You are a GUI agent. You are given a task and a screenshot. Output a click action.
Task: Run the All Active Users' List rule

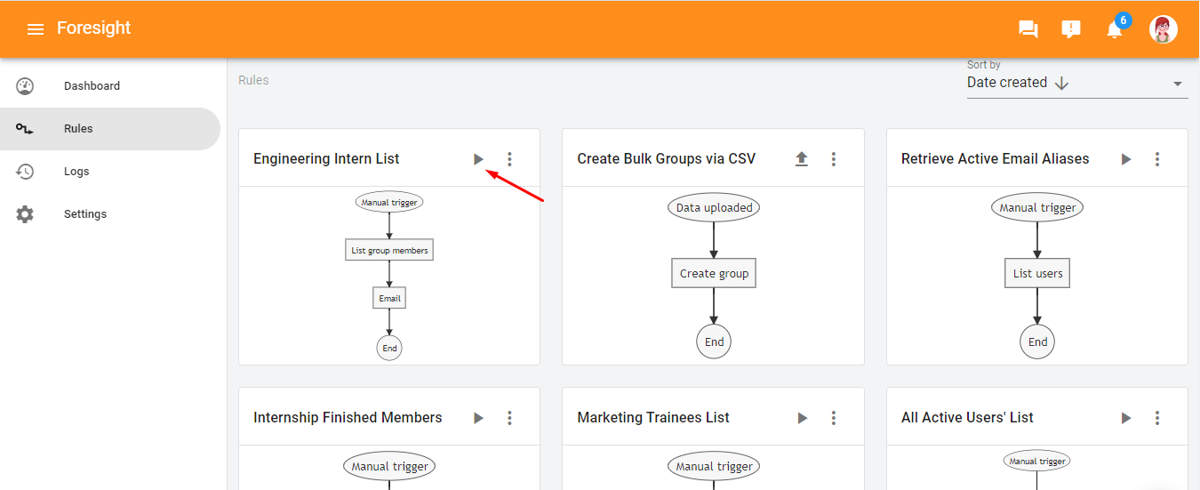pos(1126,418)
